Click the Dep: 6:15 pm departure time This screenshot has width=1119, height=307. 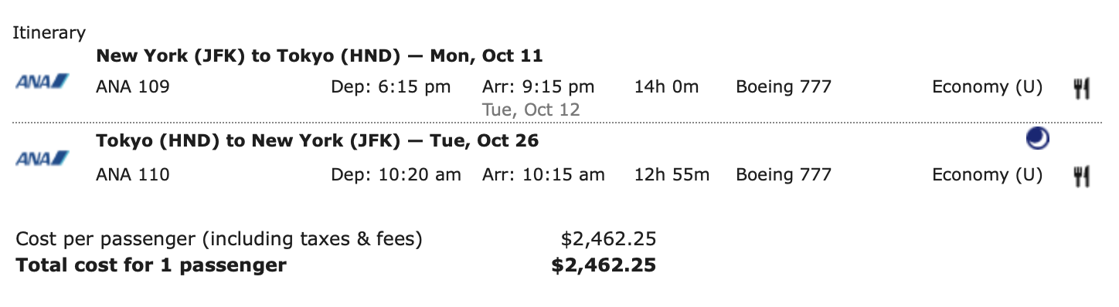pos(390,87)
